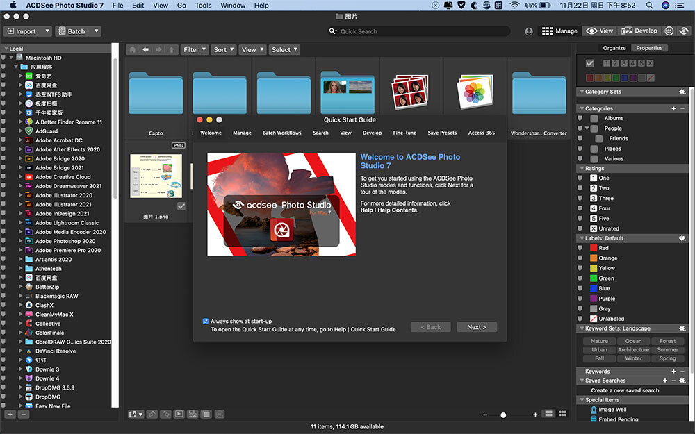Viewport: 695px width, 434px height.
Task: Switch to the Properties tab
Action: 649,48
